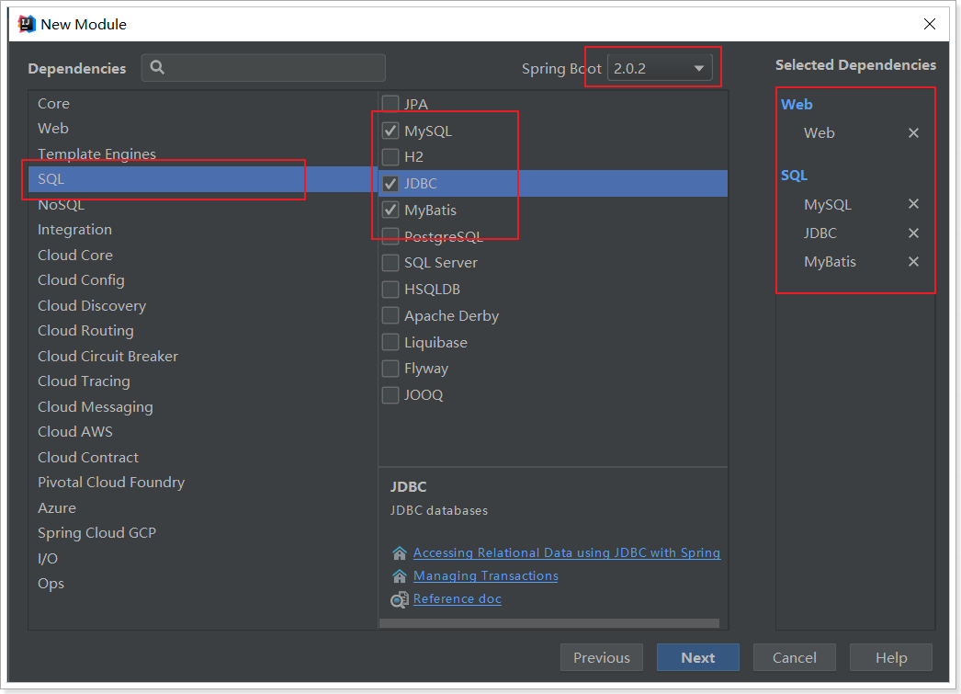961x694 pixels.
Task: Click the home icon beside Managing Transactions
Action: tap(400, 576)
